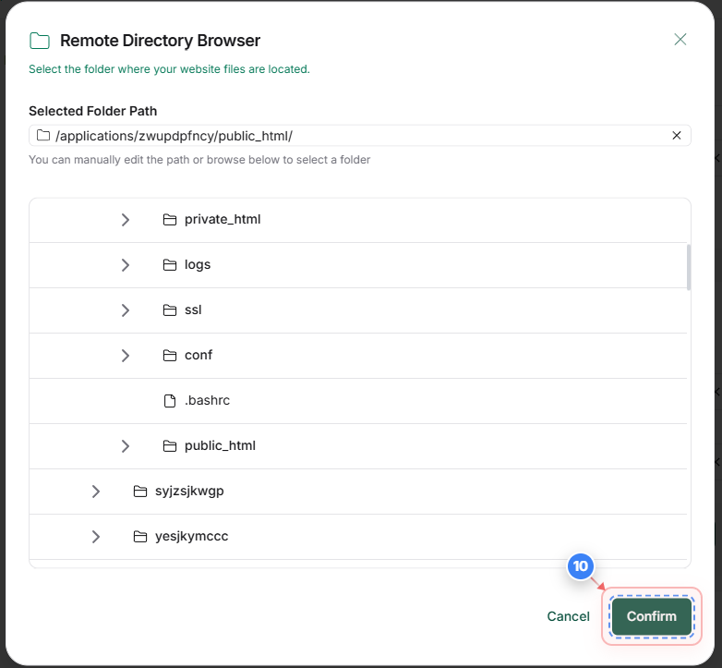Select the yesjkymccc folder name
Screen dimensions: 722x668
tap(191, 536)
